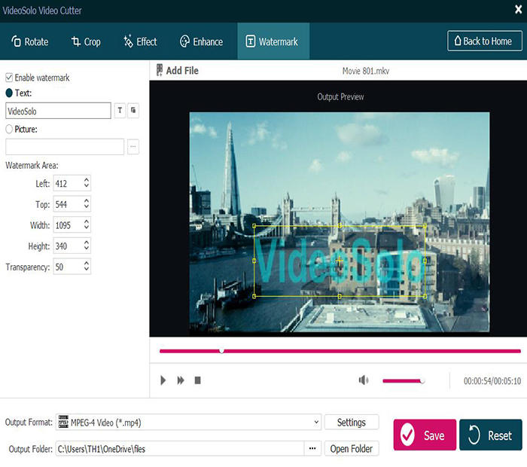Screen dimensions: 527x467
Task: Mute audio with the speaker icon
Action: tap(364, 380)
